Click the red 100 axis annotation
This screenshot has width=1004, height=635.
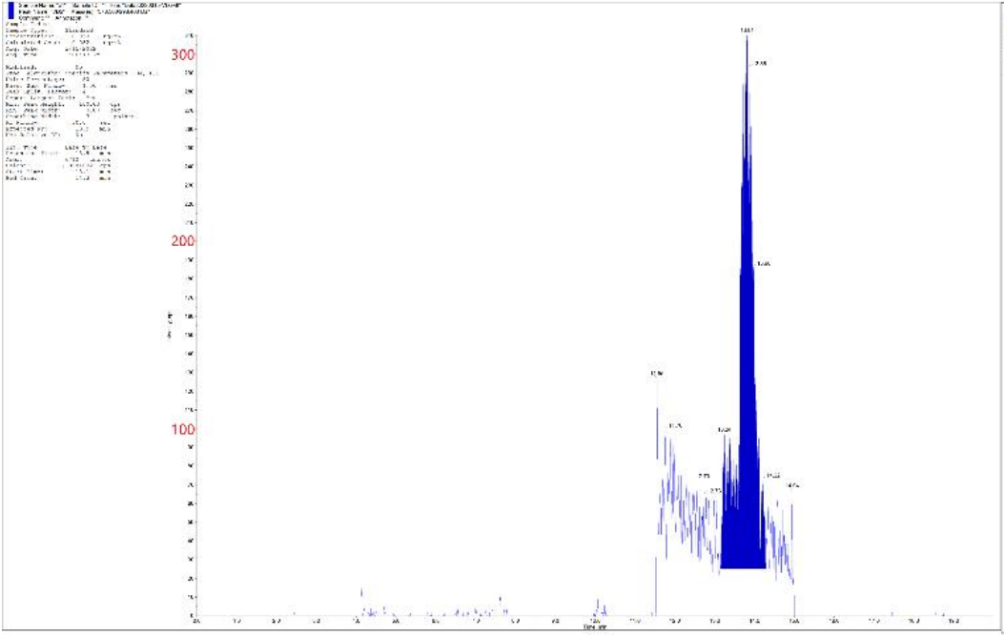[x=183, y=429]
